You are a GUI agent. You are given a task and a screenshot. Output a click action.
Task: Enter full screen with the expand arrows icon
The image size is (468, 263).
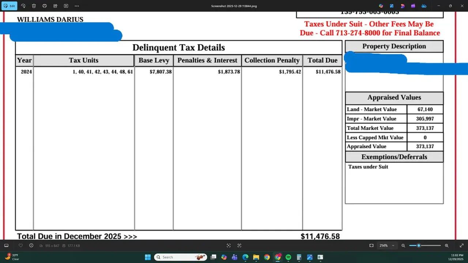(x=461, y=245)
